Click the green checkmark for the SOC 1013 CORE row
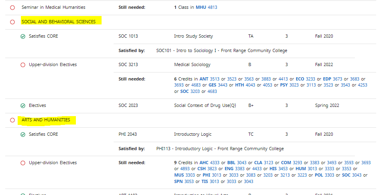Viewport: 379px width, 195px height. 23,36
